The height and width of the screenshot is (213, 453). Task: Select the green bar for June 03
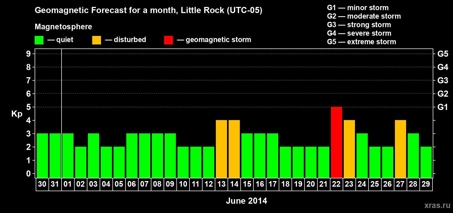click(94, 156)
